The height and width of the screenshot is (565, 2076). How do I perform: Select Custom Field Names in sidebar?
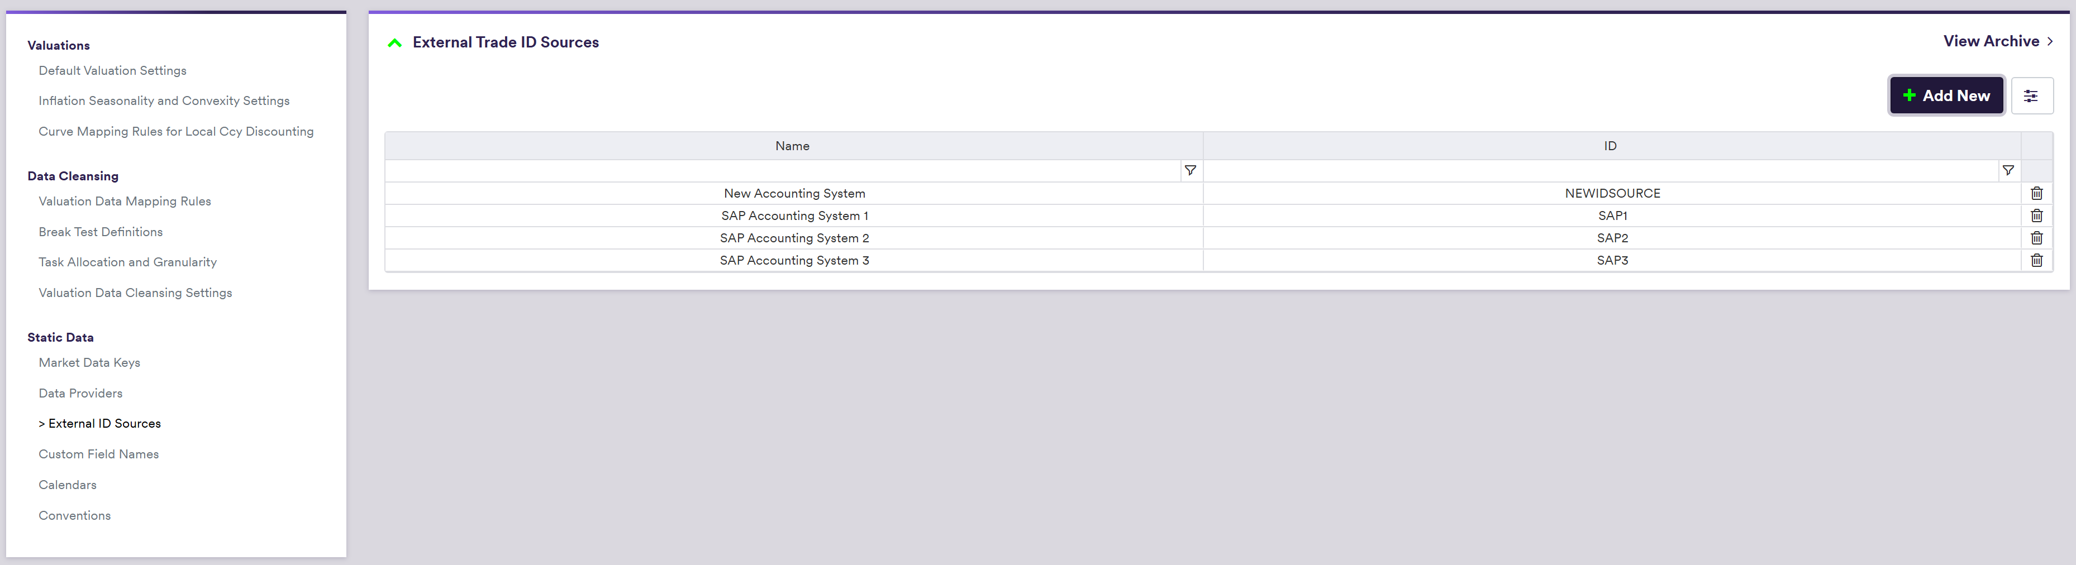(98, 455)
